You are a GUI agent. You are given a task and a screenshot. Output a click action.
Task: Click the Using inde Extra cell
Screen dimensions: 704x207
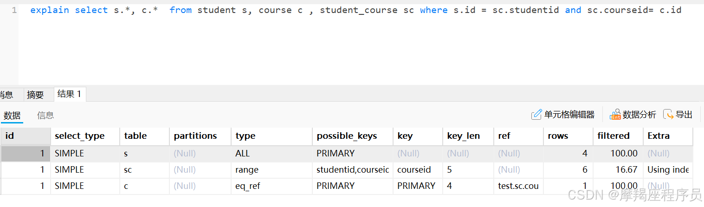(668, 170)
